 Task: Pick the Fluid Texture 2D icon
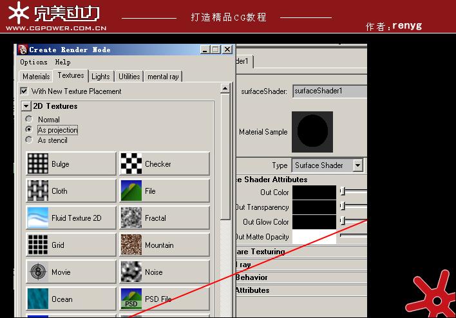click(38, 218)
